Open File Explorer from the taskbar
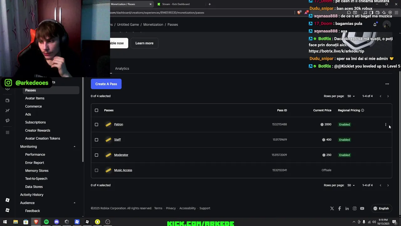This screenshot has height=226, width=401. [x=15, y=222]
